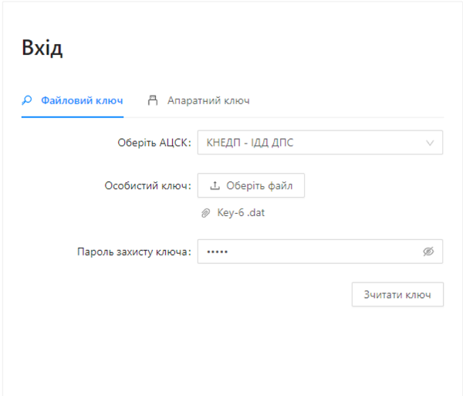Click the key icon on Файловий ключ tab

click(27, 100)
